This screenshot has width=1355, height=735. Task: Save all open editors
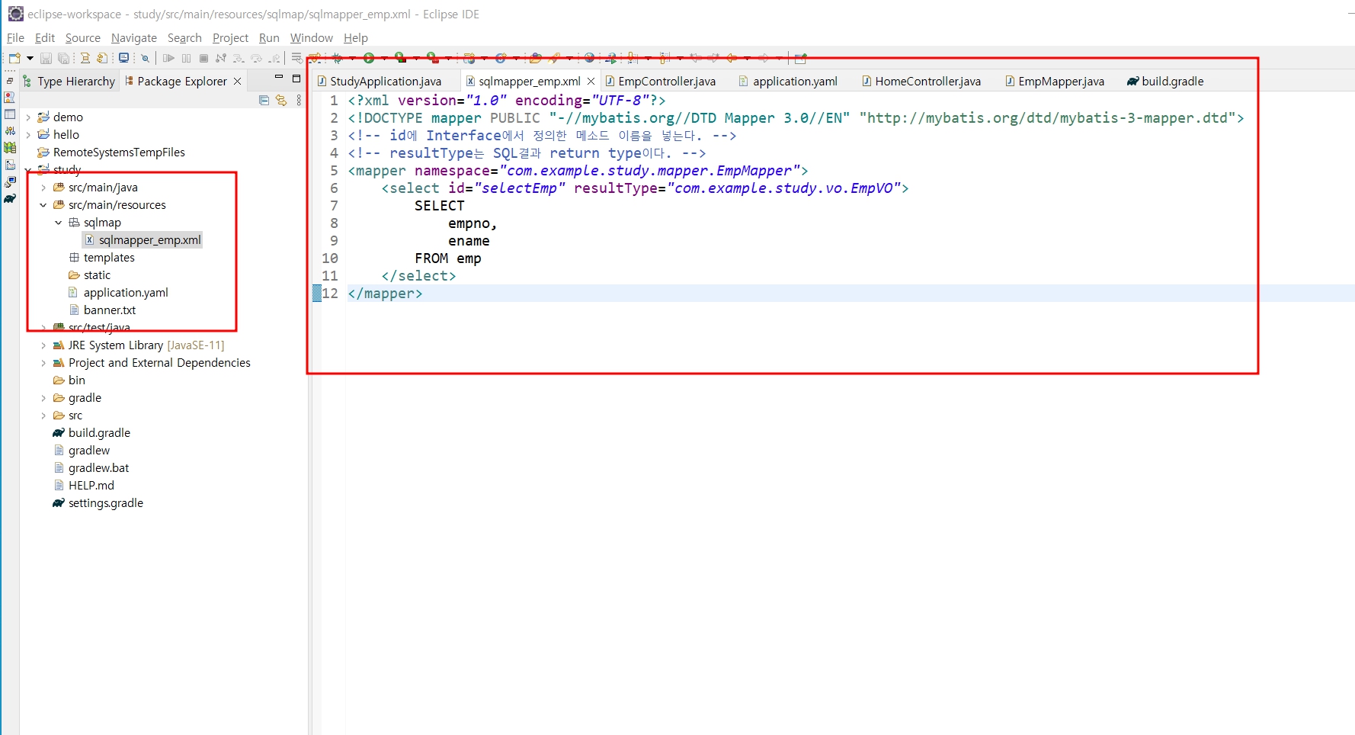[64, 58]
